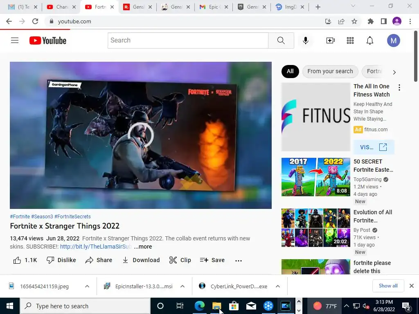
Task: Open 50 SECRET Fortnite Easter eggs thumbnail
Action: click(315, 177)
